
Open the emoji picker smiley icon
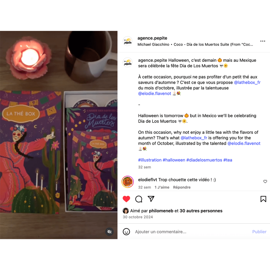(x=126, y=232)
